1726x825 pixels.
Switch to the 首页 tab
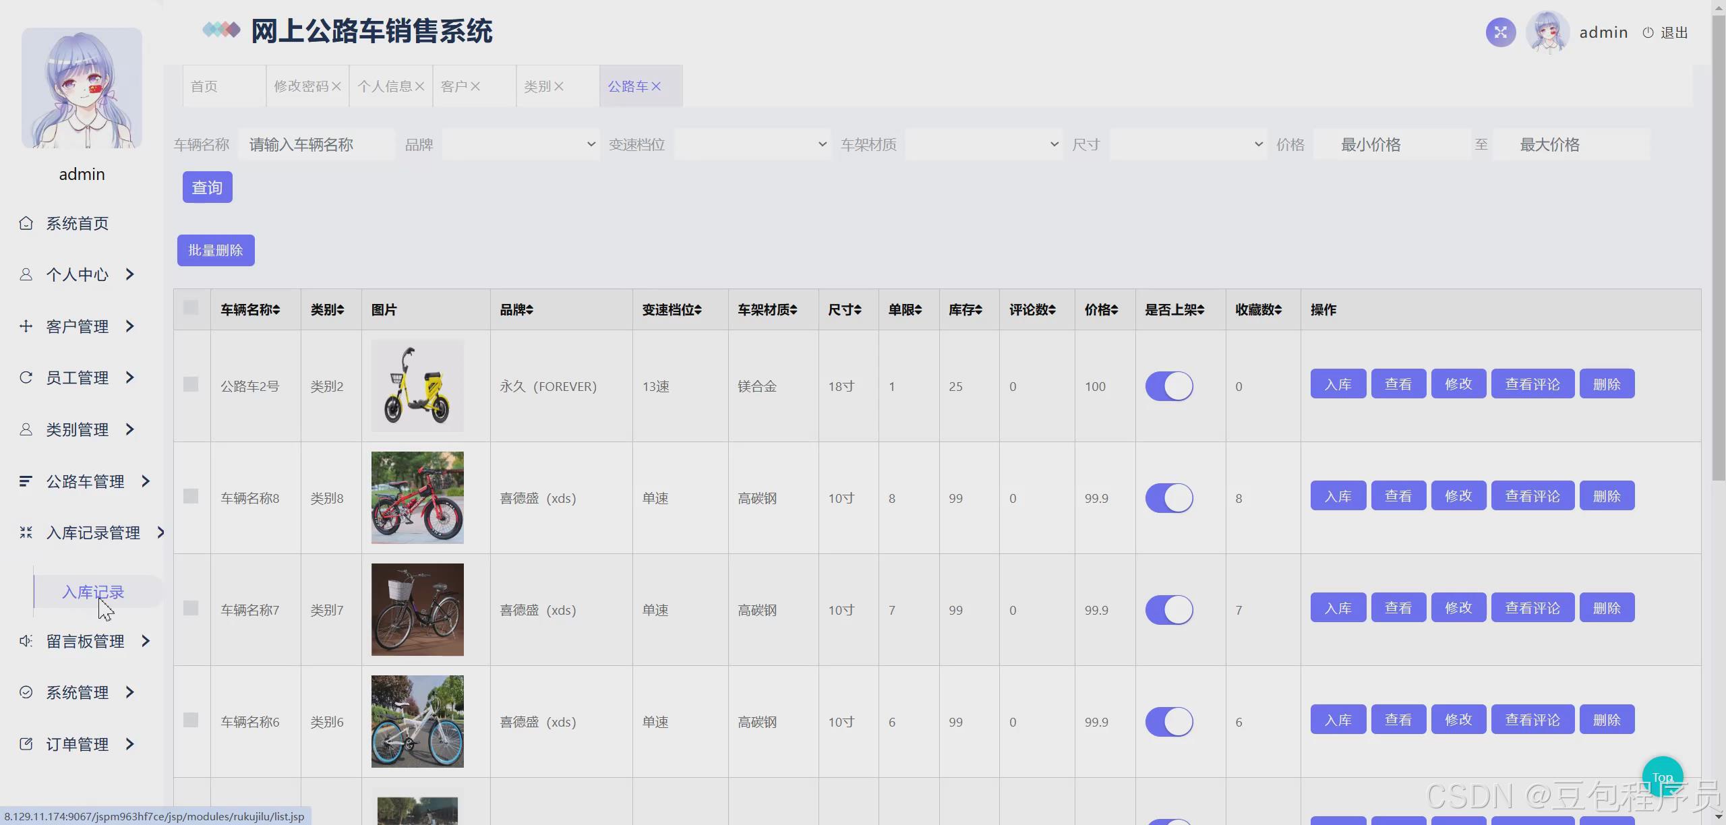(204, 86)
